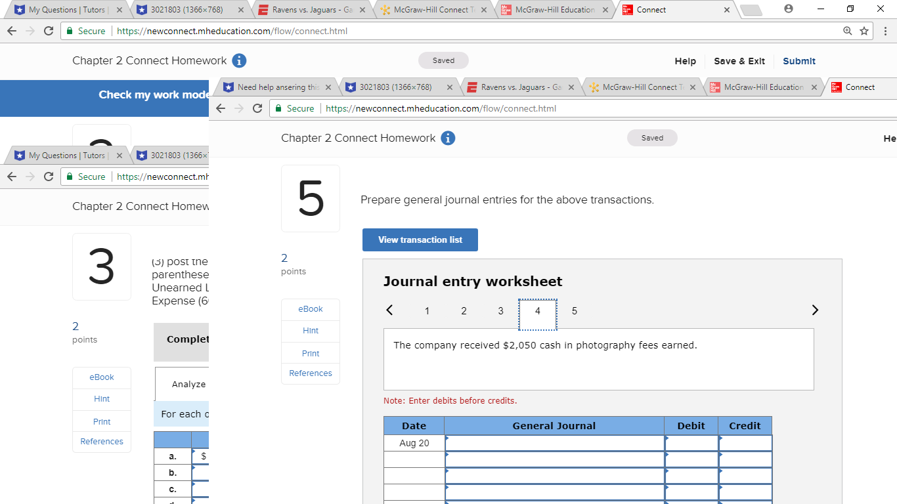Open the second row General Journal account dropdown
Screen dimensions: 897x504
click(554, 459)
